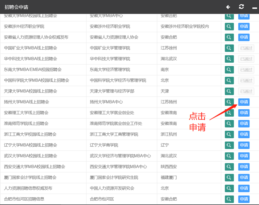Screen dimensions: 259x205
Task: Open search icon for 华中科技大学MBA线上招聘会
Action: coord(229,59)
